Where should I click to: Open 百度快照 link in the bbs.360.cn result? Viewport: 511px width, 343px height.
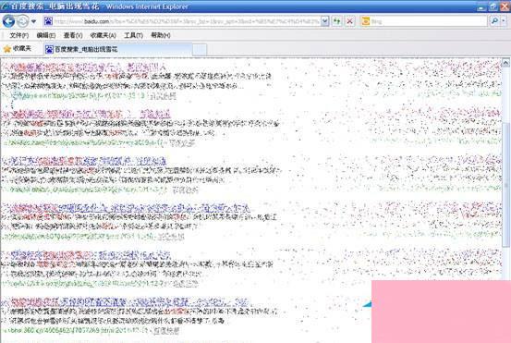point(166,331)
